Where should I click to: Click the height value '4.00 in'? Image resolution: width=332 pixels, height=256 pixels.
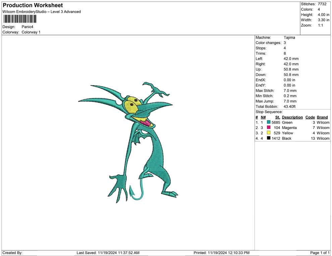pyautogui.click(x=323, y=15)
